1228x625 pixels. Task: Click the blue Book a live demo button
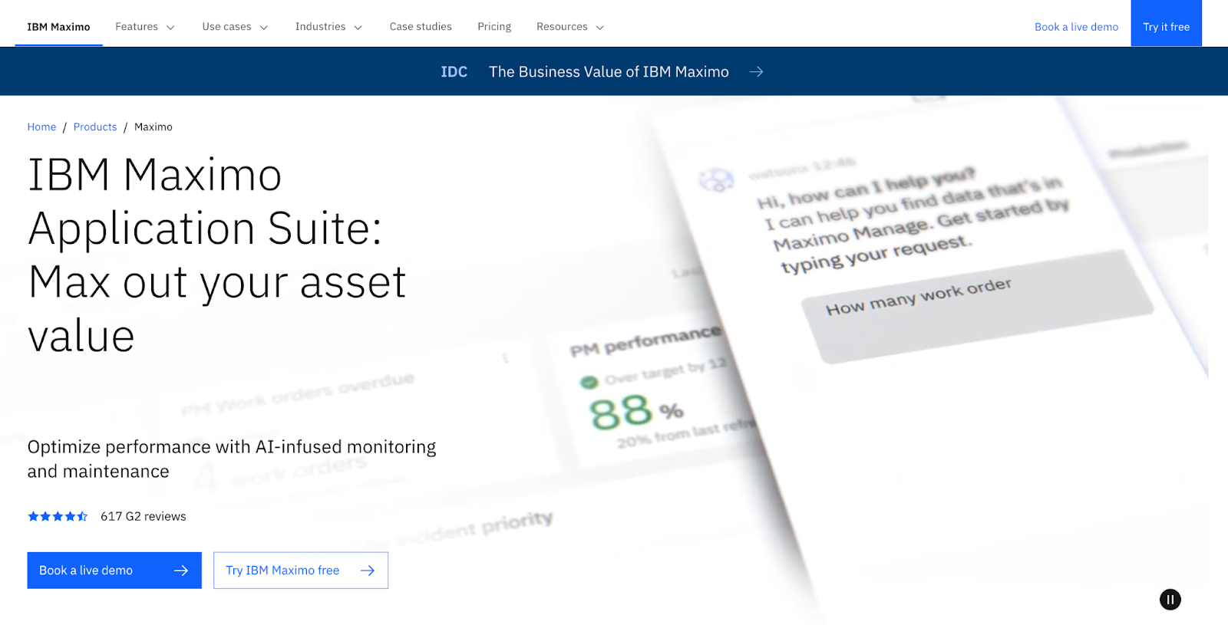click(114, 571)
